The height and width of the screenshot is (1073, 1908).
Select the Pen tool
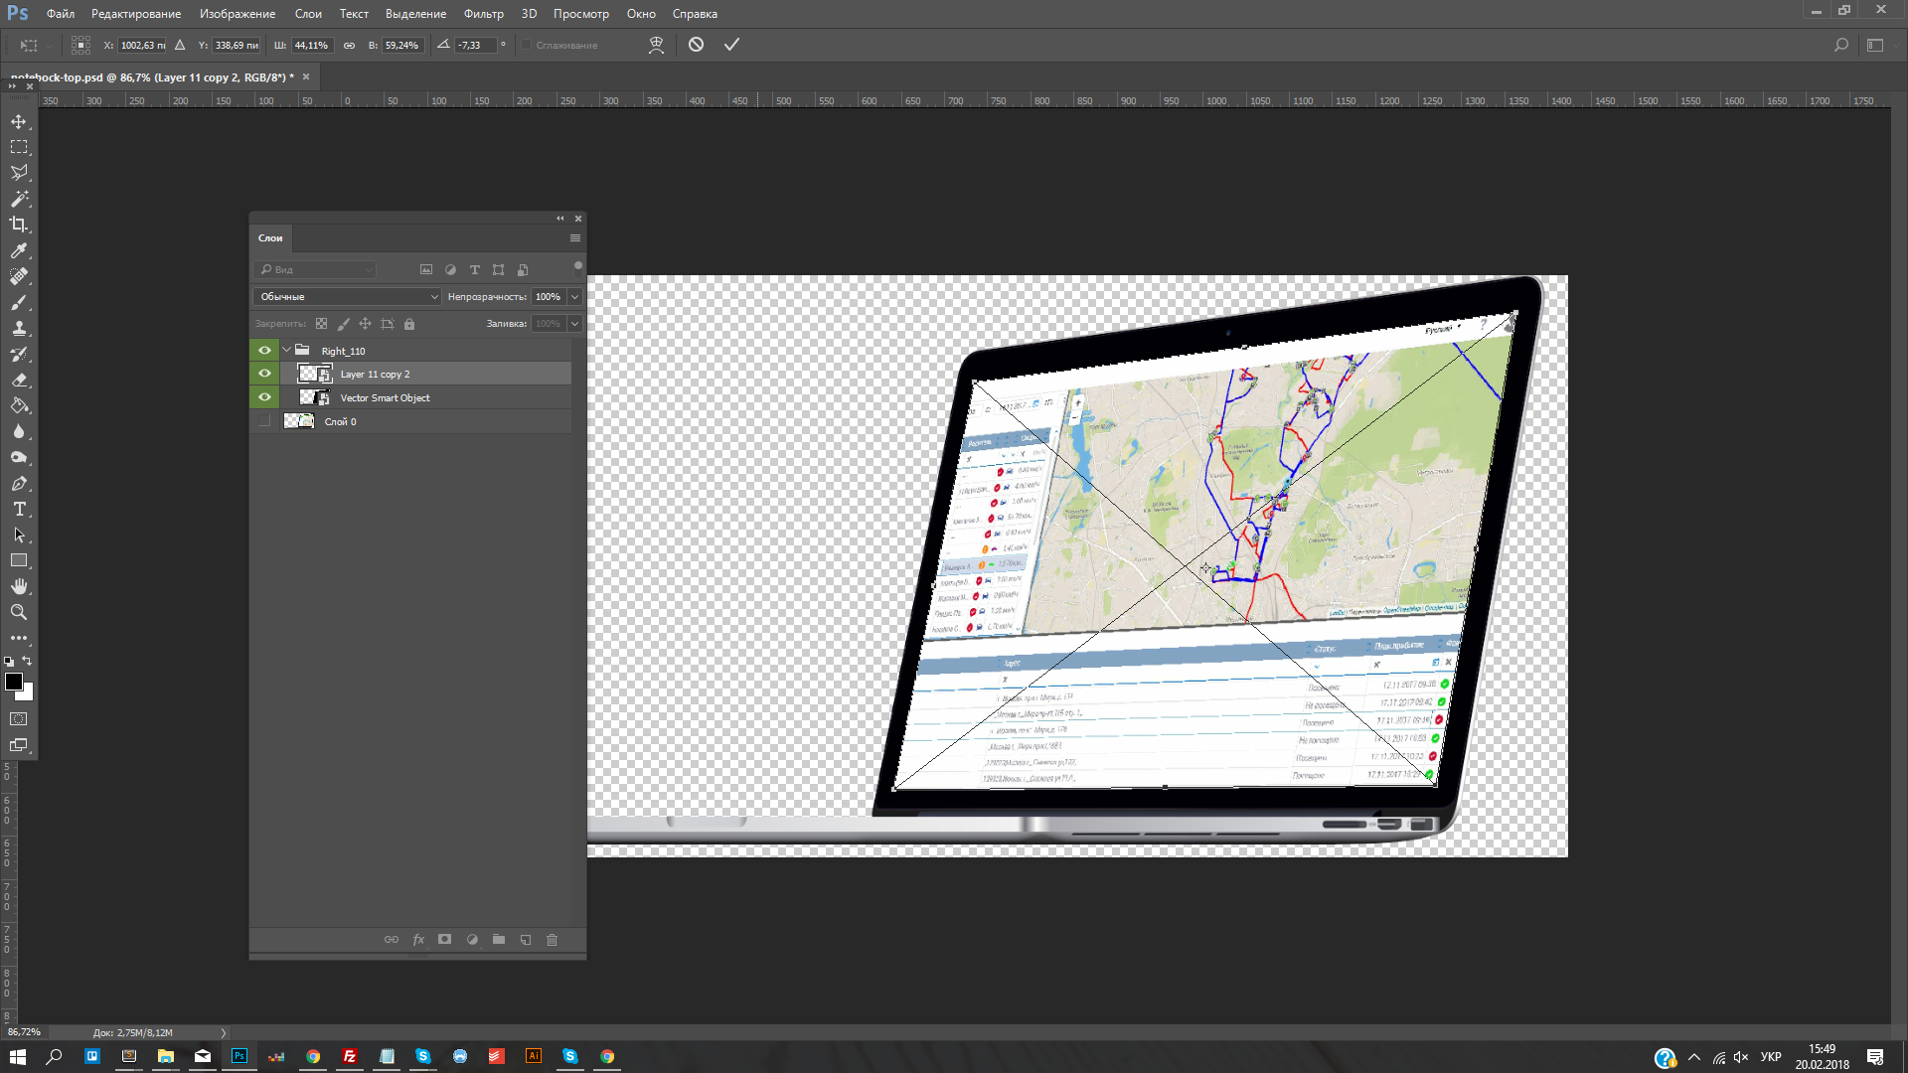click(19, 483)
